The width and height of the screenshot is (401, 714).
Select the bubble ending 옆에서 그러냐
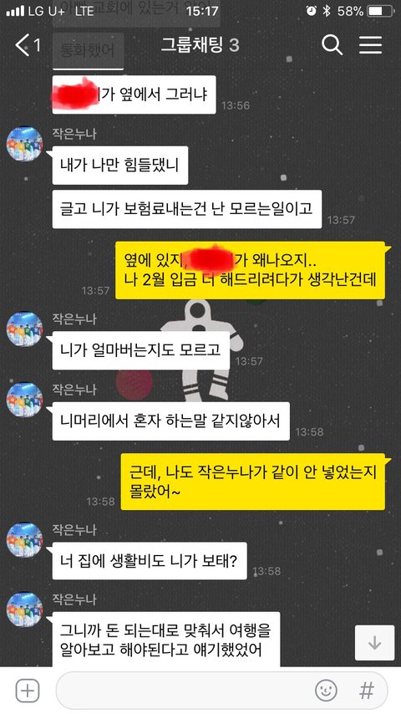(134, 94)
